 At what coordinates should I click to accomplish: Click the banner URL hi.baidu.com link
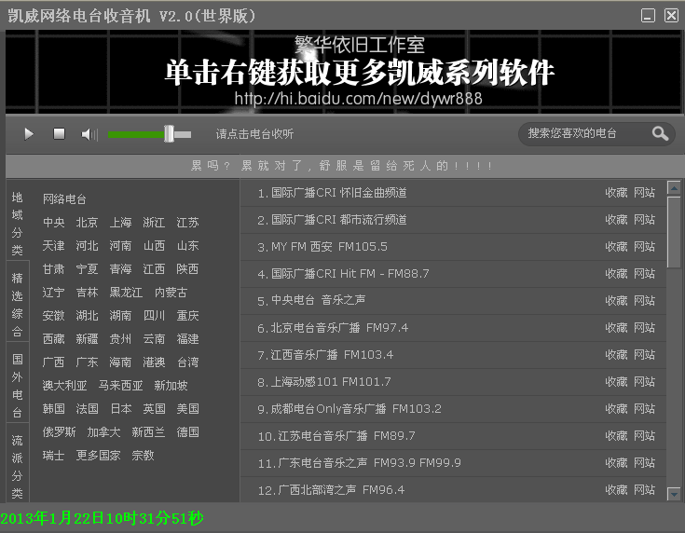pyautogui.click(x=358, y=98)
